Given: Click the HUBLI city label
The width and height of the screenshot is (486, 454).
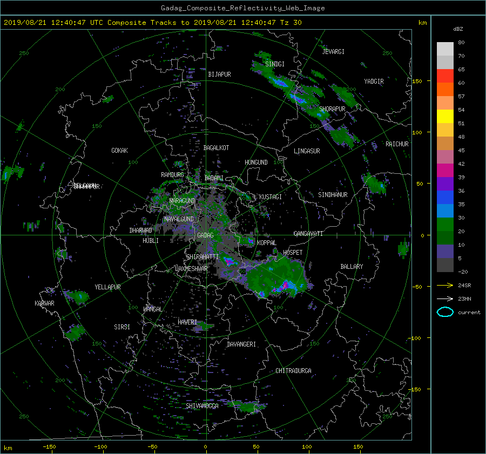Looking at the screenshot, I should pyautogui.click(x=151, y=241).
